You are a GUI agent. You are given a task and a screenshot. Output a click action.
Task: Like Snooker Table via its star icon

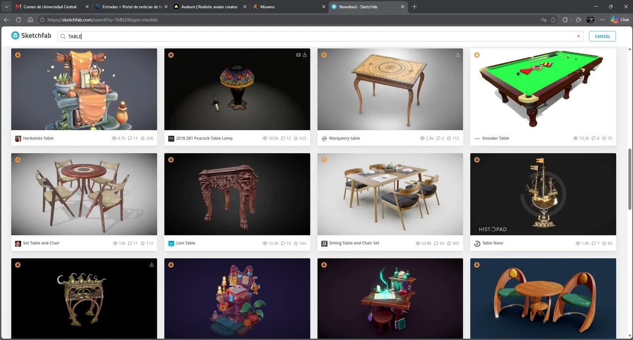(604, 138)
